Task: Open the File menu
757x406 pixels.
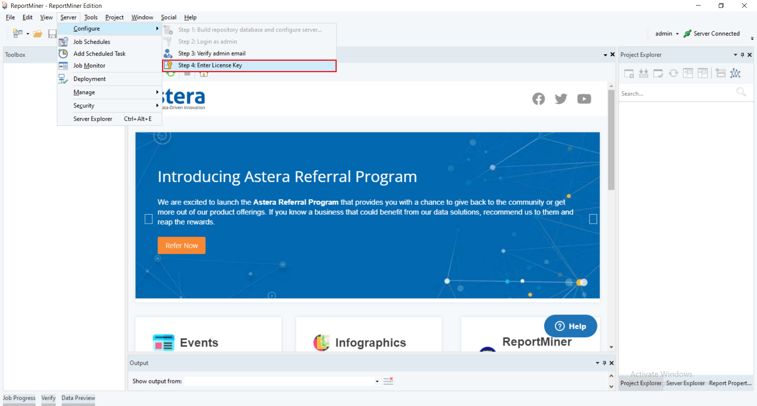Action: [x=10, y=17]
